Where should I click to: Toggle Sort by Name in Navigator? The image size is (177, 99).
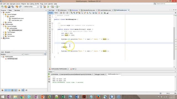(x=23, y=90)
